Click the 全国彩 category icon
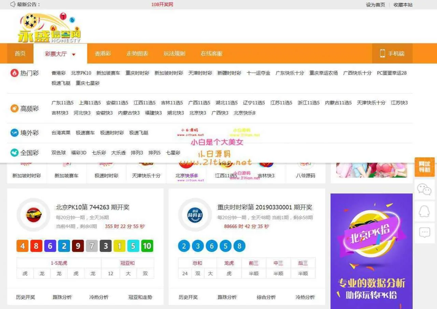This screenshot has width=437, height=309. click(14, 153)
